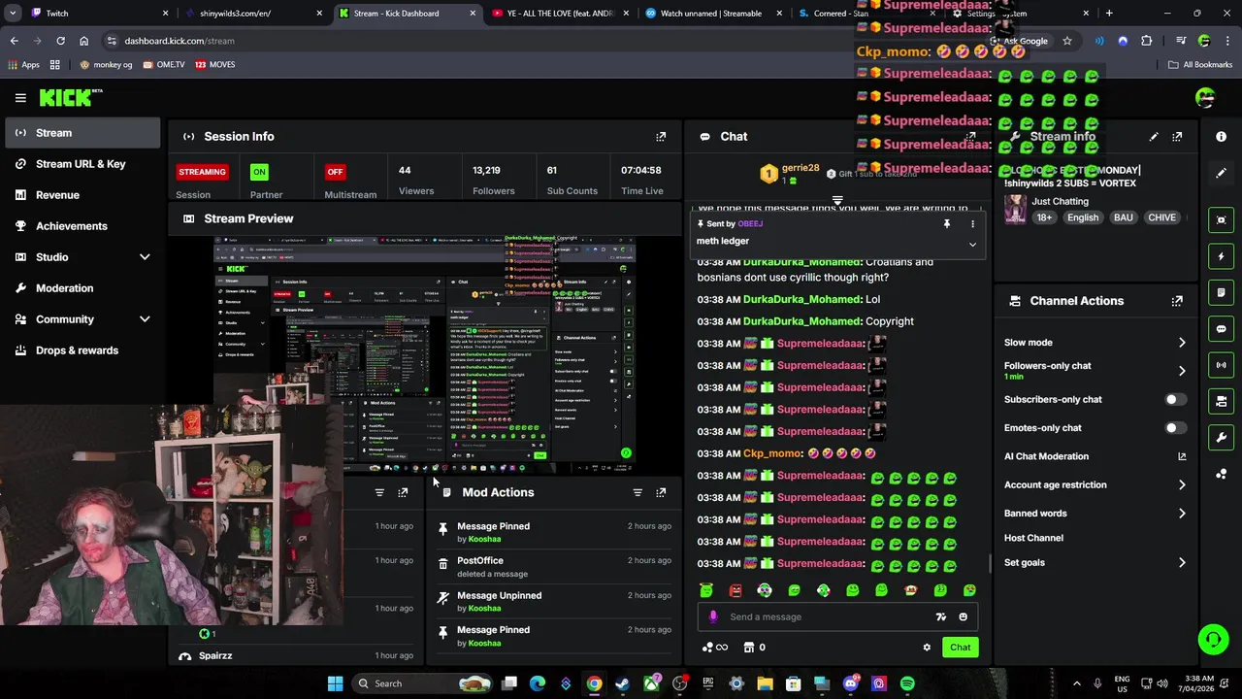The width and height of the screenshot is (1242, 699).
Task: Click the shop icon below chat input
Action: (749, 648)
